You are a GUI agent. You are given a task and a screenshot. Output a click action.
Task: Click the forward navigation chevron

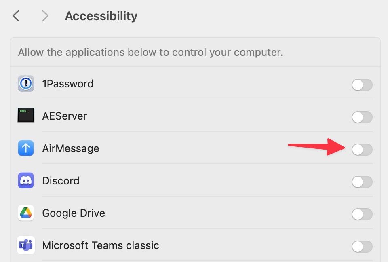44,16
